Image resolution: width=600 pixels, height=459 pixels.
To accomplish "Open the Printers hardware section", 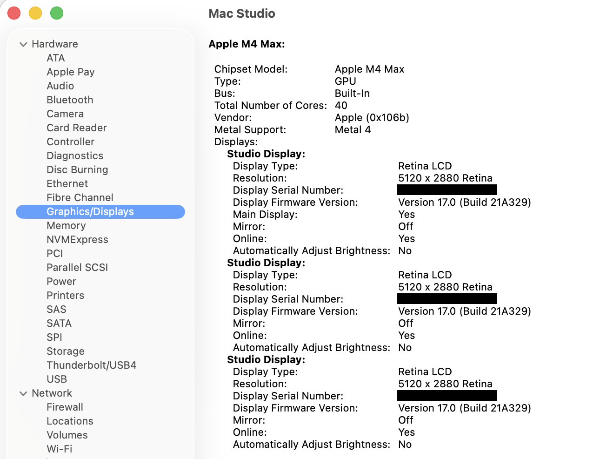I will coord(65,295).
